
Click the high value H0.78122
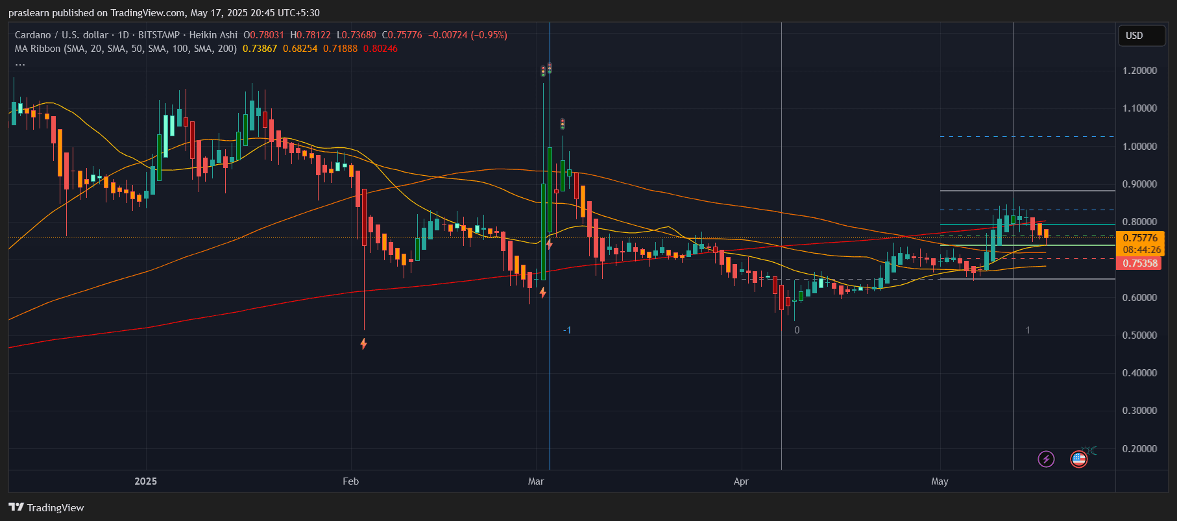coord(310,35)
